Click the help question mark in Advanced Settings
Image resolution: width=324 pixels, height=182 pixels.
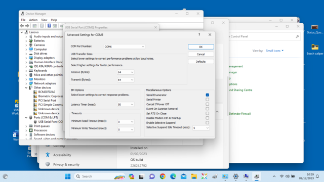199,35
